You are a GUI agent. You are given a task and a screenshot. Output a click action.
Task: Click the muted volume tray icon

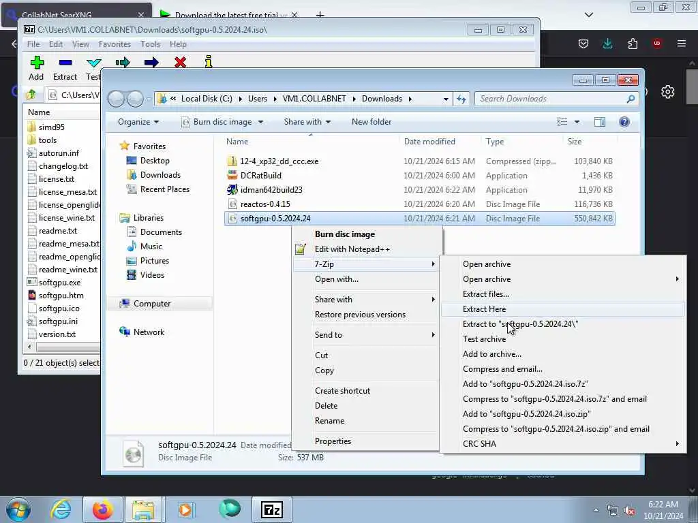pos(629,511)
